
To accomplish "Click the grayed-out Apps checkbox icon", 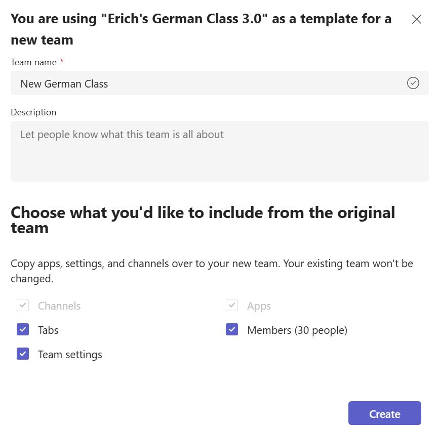I will pos(231,305).
